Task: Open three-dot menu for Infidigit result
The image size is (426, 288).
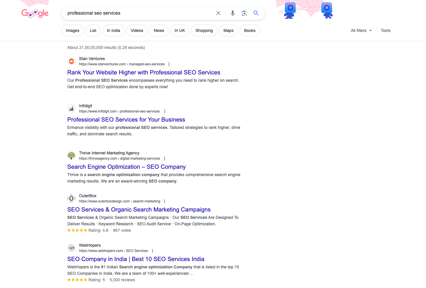Action: [165, 111]
